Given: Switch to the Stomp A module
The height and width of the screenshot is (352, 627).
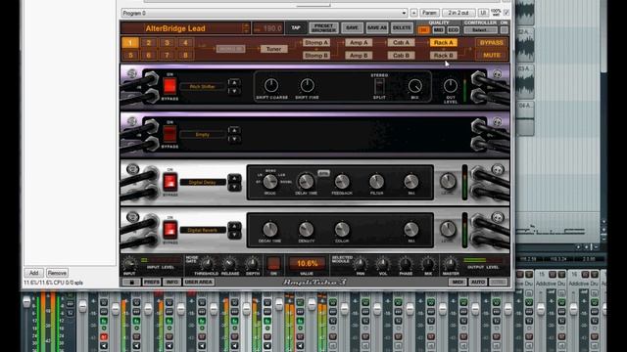Looking at the screenshot, I should [x=315, y=43].
